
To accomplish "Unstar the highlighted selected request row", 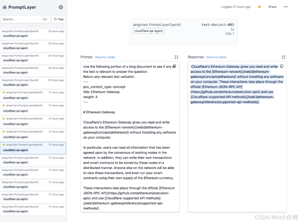I will [x=4, y=145].
